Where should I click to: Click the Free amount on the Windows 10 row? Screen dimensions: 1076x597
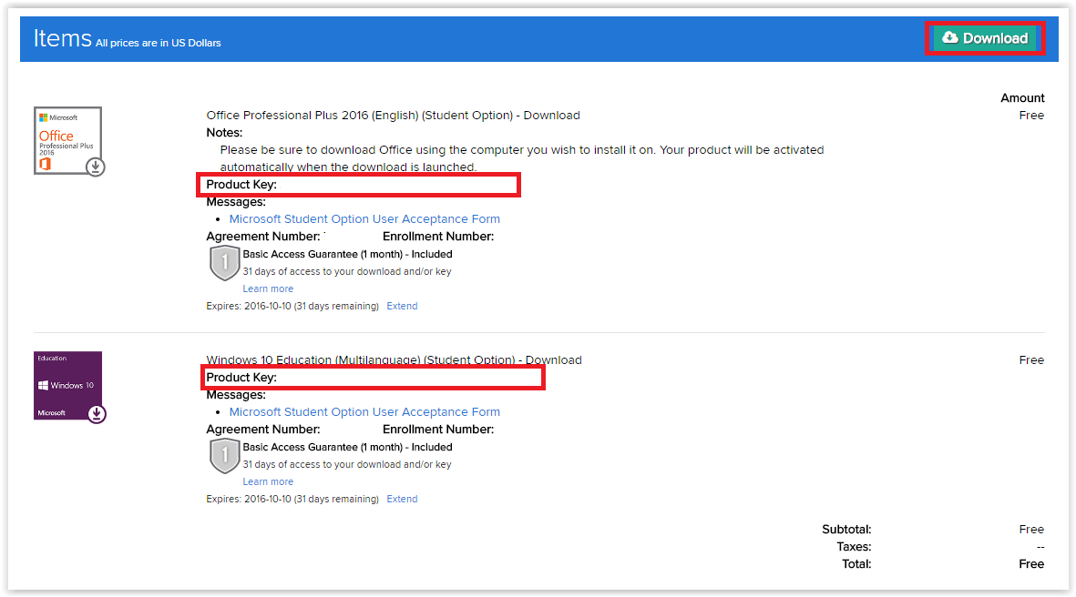pyautogui.click(x=1031, y=359)
